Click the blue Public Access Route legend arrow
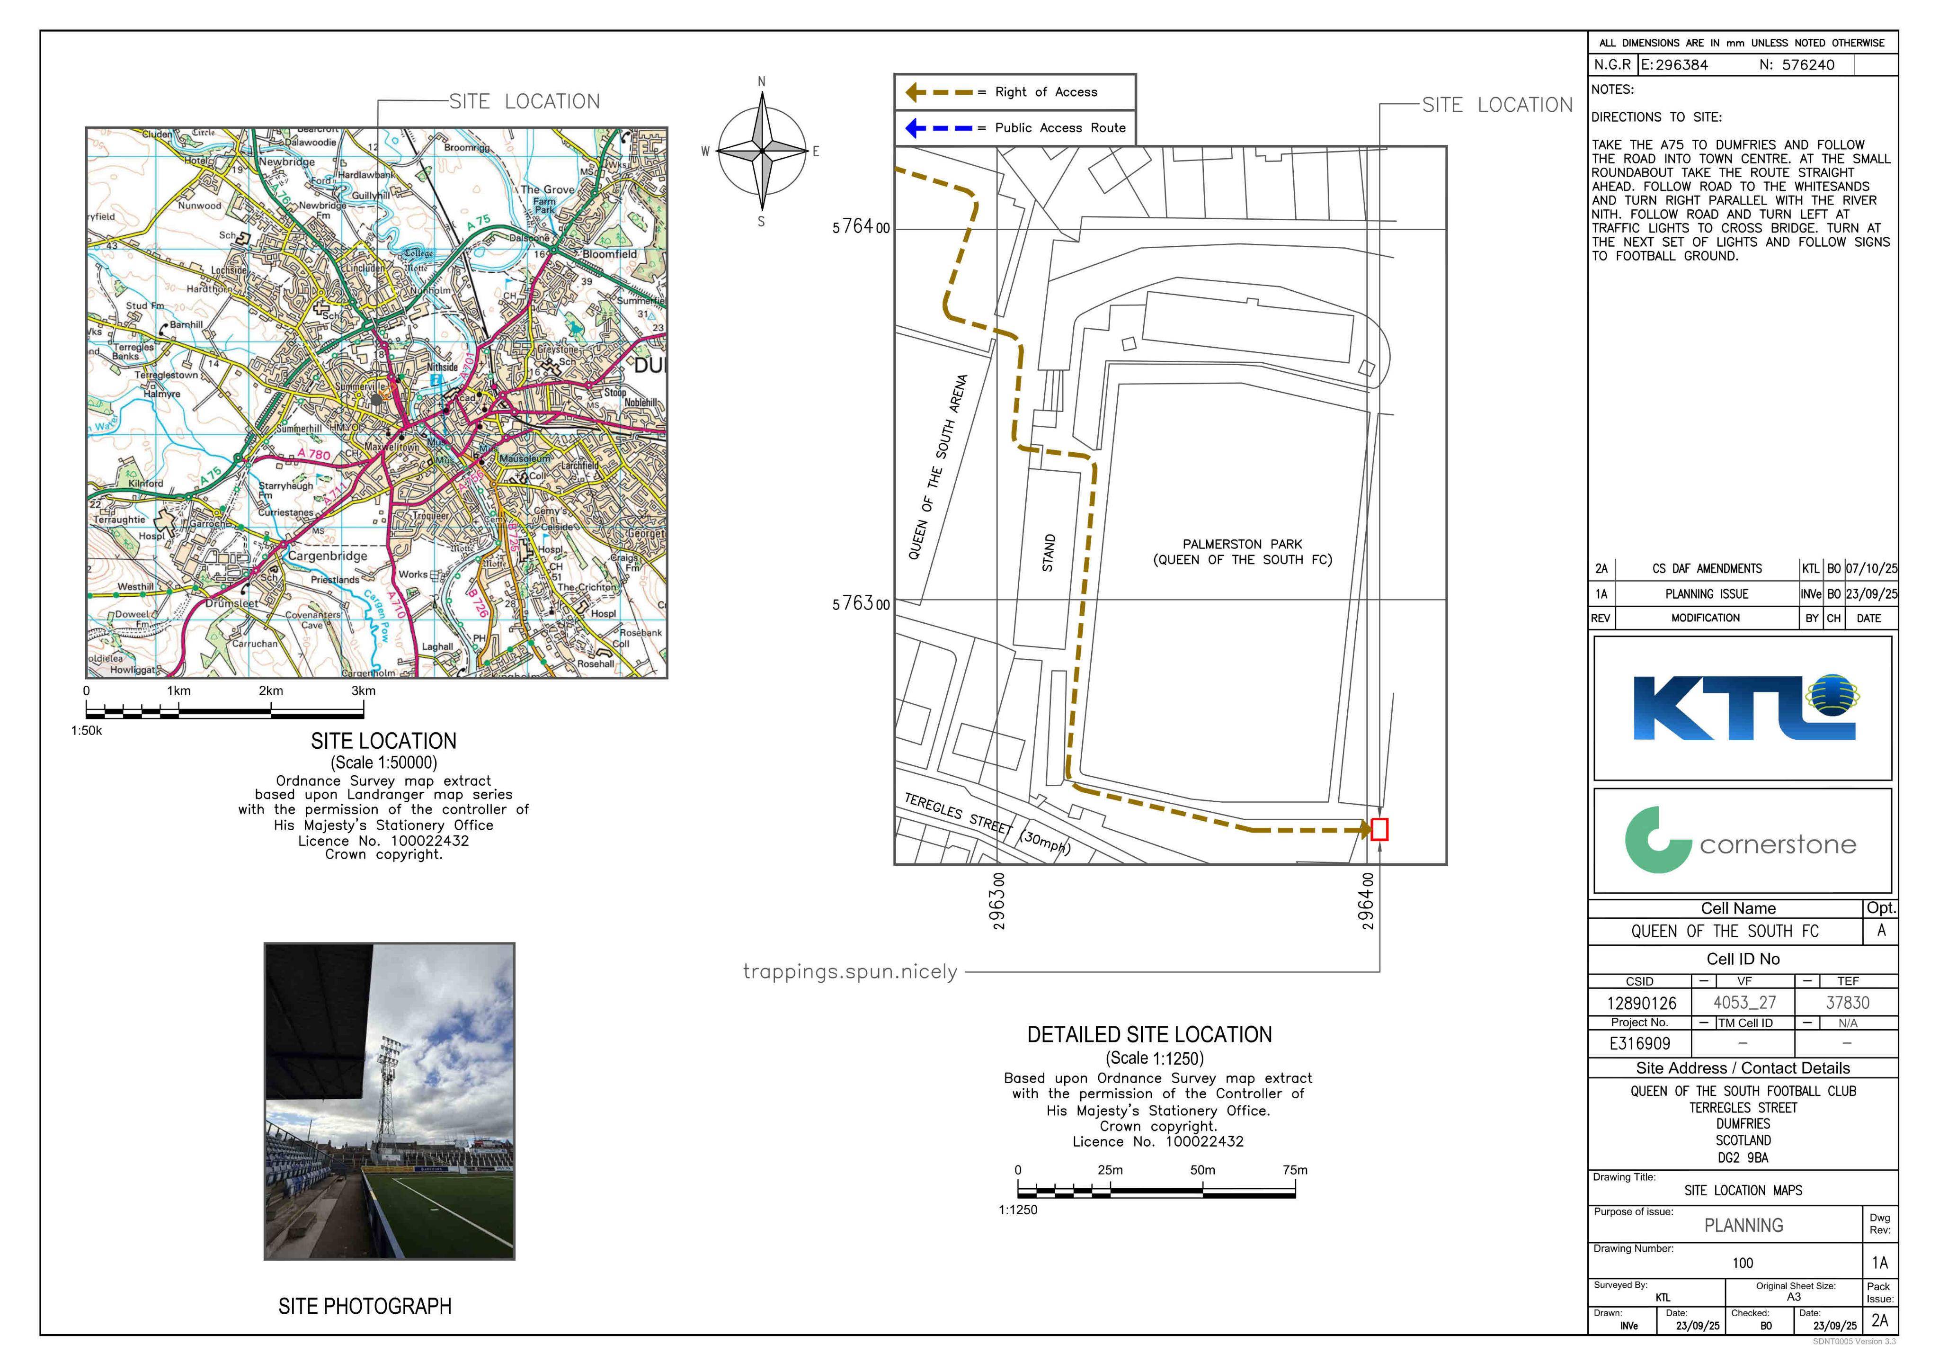Viewport: 1939px width, 1372px height. tap(939, 128)
